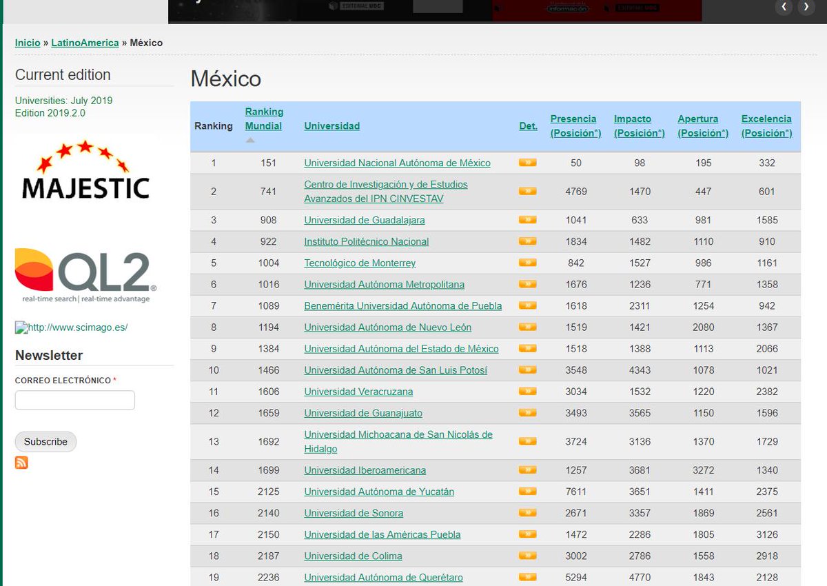Image resolution: width=827 pixels, height=586 pixels.
Task: Click details icon for Benemérita Universidad Autónoma de Puebla
Action: pos(528,305)
